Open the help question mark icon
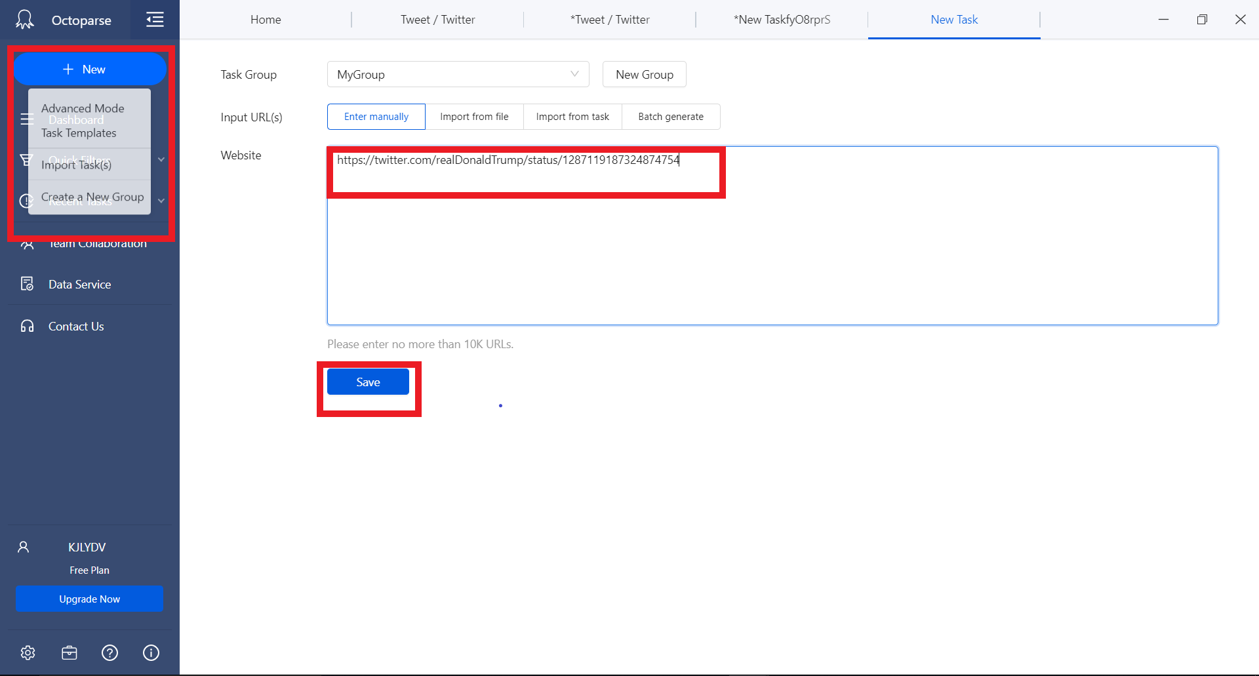Screen dimensions: 1259x676 point(110,652)
